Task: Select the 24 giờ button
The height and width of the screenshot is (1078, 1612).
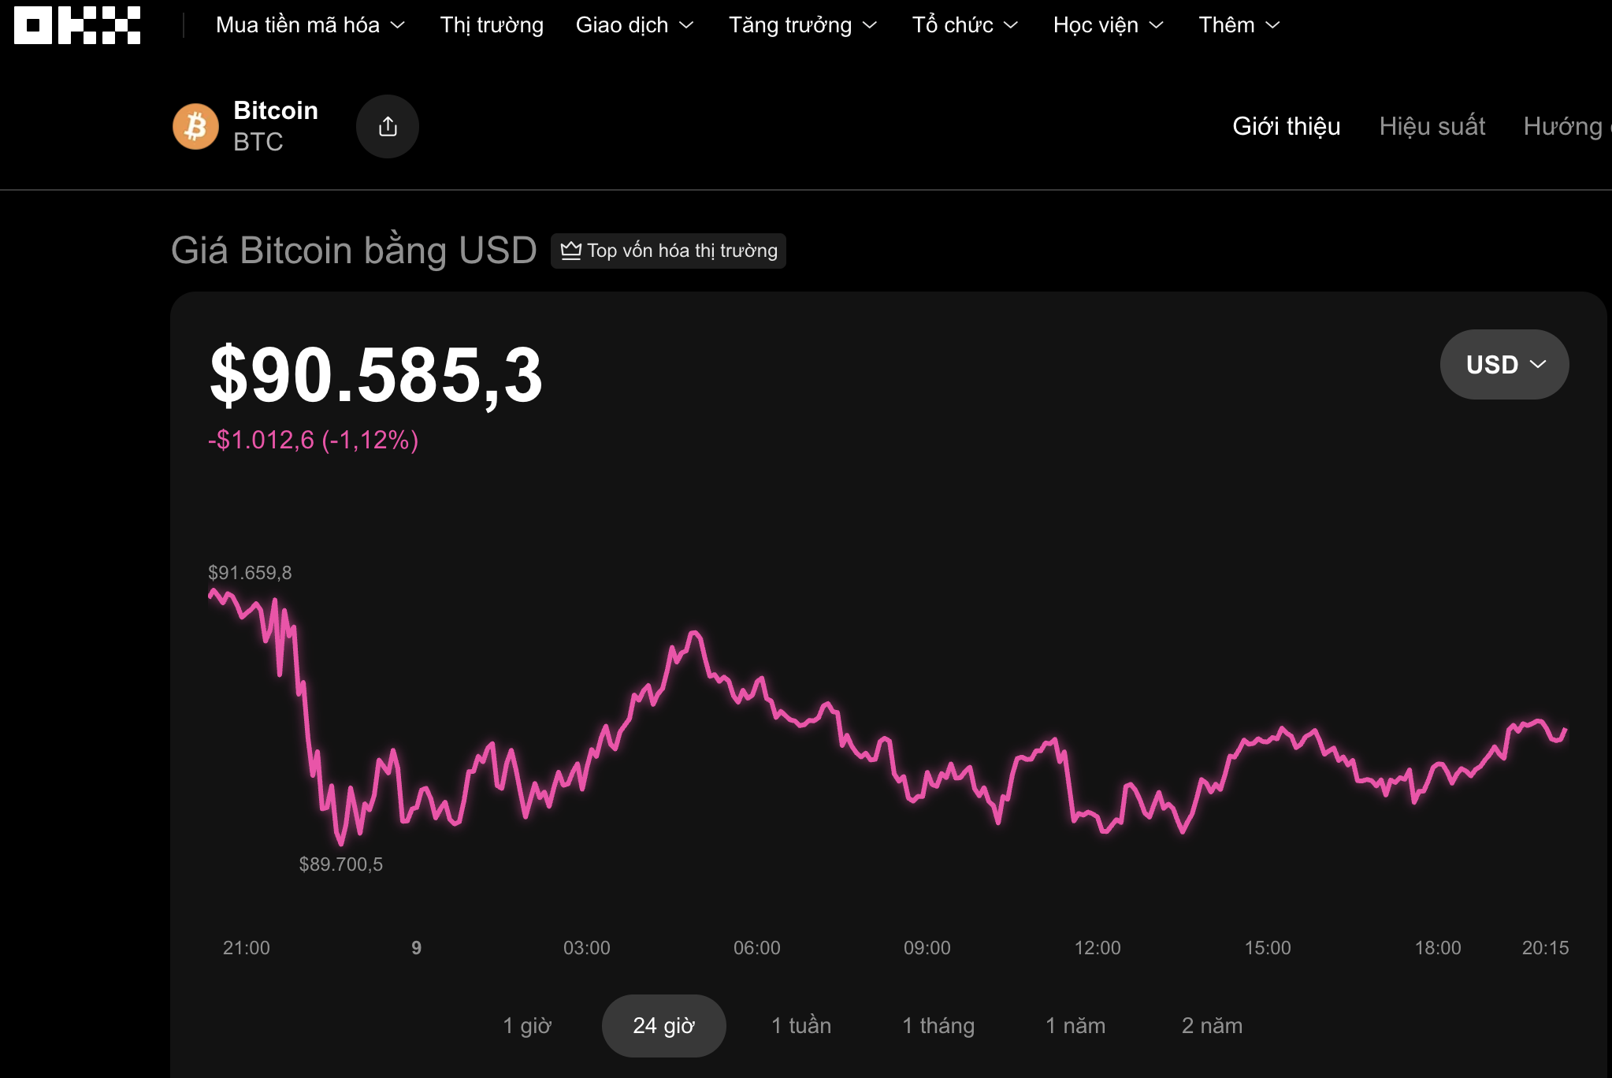Action: [x=663, y=1025]
